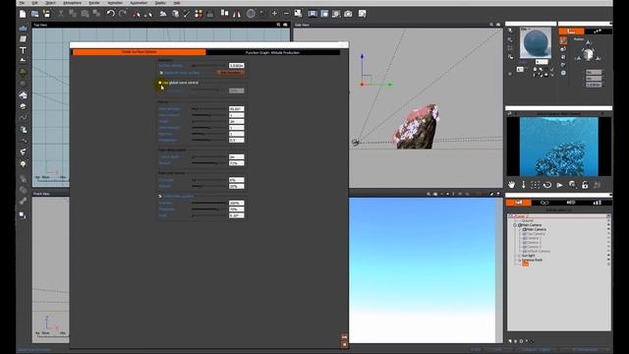The image size is (629, 354).
Task: Toggle Use global wave control checkbox
Action: click(x=160, y=83)
